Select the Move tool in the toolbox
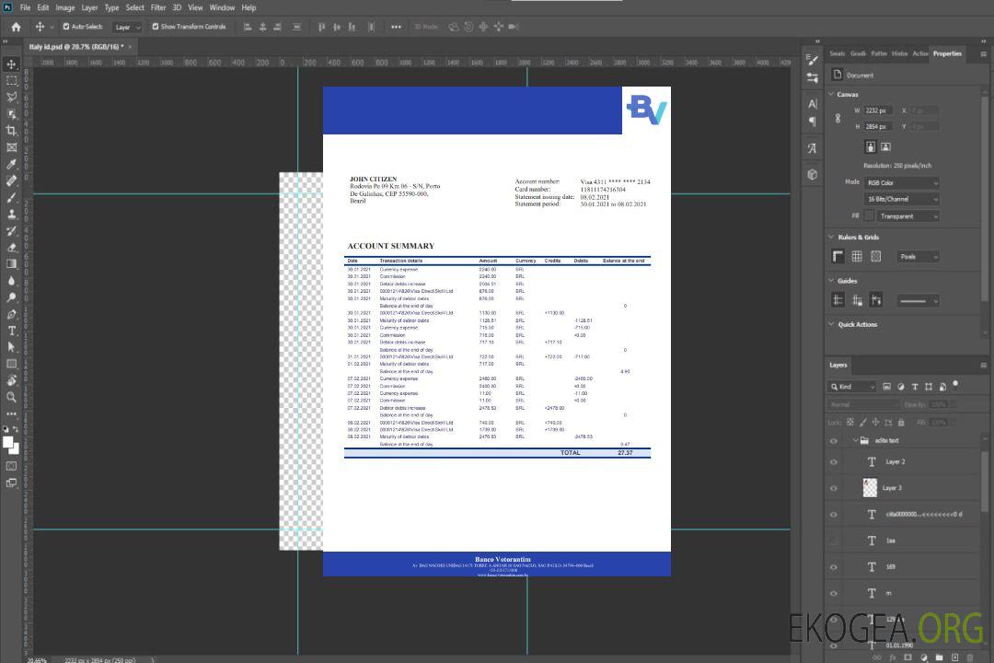Image resolution: width=994 pixels, height=663 pixels. pyautogui.click(x=11, y=64)
